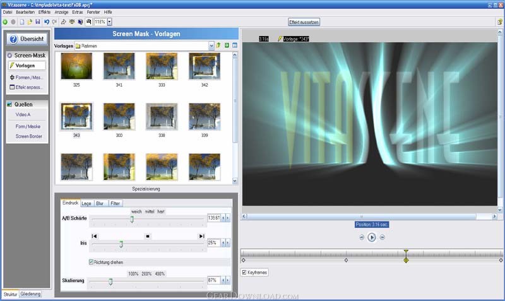Open the zoom percentage dropdown arrow

[109, 22]
